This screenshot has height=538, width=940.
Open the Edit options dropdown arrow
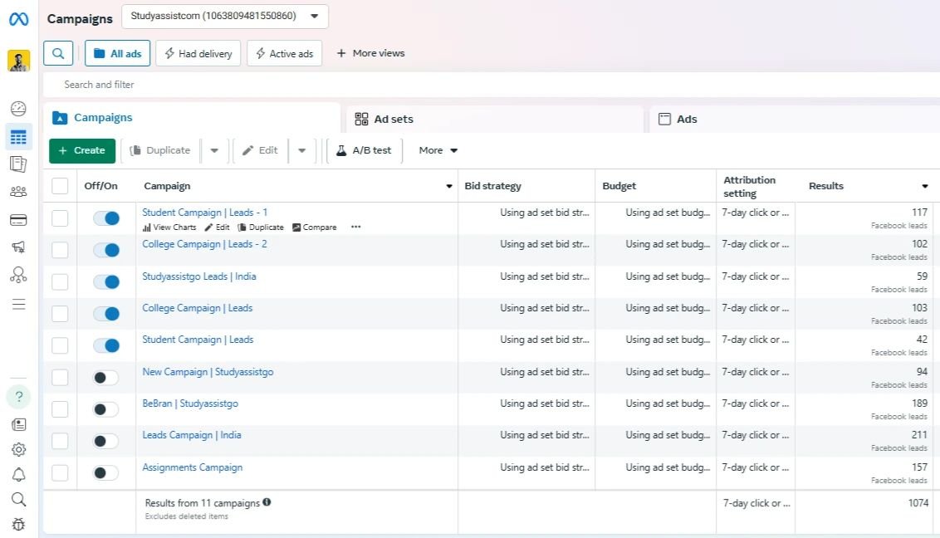[x=301, y=150]
